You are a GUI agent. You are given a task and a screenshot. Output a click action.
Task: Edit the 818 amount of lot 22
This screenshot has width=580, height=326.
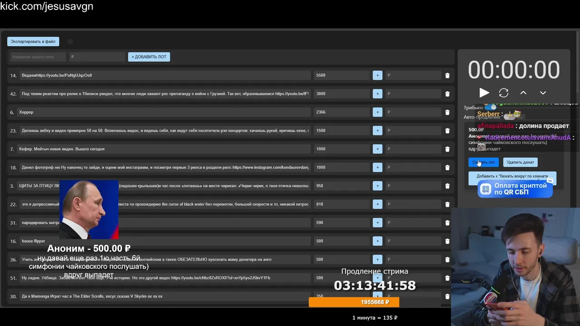coord(342,204)
